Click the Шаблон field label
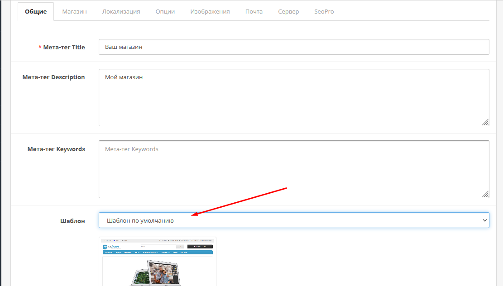 coord(72,221)
